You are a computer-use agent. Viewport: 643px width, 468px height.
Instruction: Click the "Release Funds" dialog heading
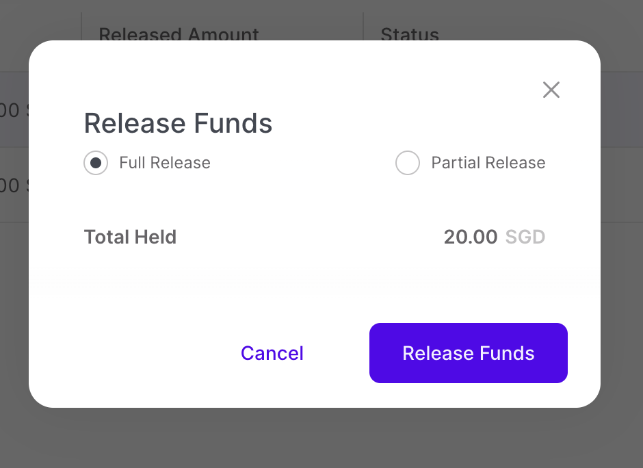click(x=178, y=124)
